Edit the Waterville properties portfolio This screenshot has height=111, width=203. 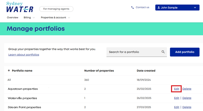tap(177, 98)
